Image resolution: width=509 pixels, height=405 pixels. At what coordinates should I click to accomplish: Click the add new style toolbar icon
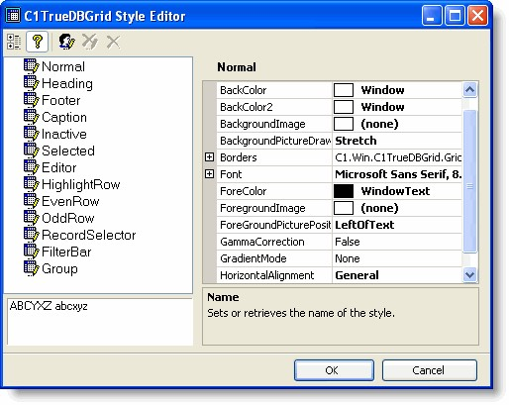click(66, 42)
